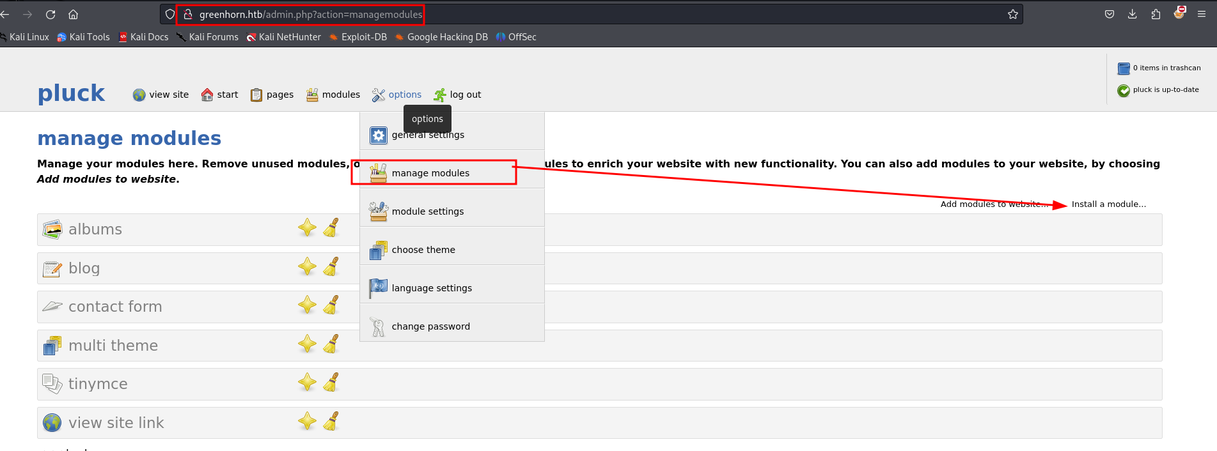Click the Firefox downloads icon
Viewport: 1217px width, 451px height.
click(x=1133, y=14)
